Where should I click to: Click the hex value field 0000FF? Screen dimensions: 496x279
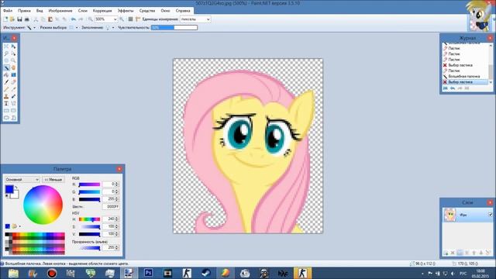(111, 207)
